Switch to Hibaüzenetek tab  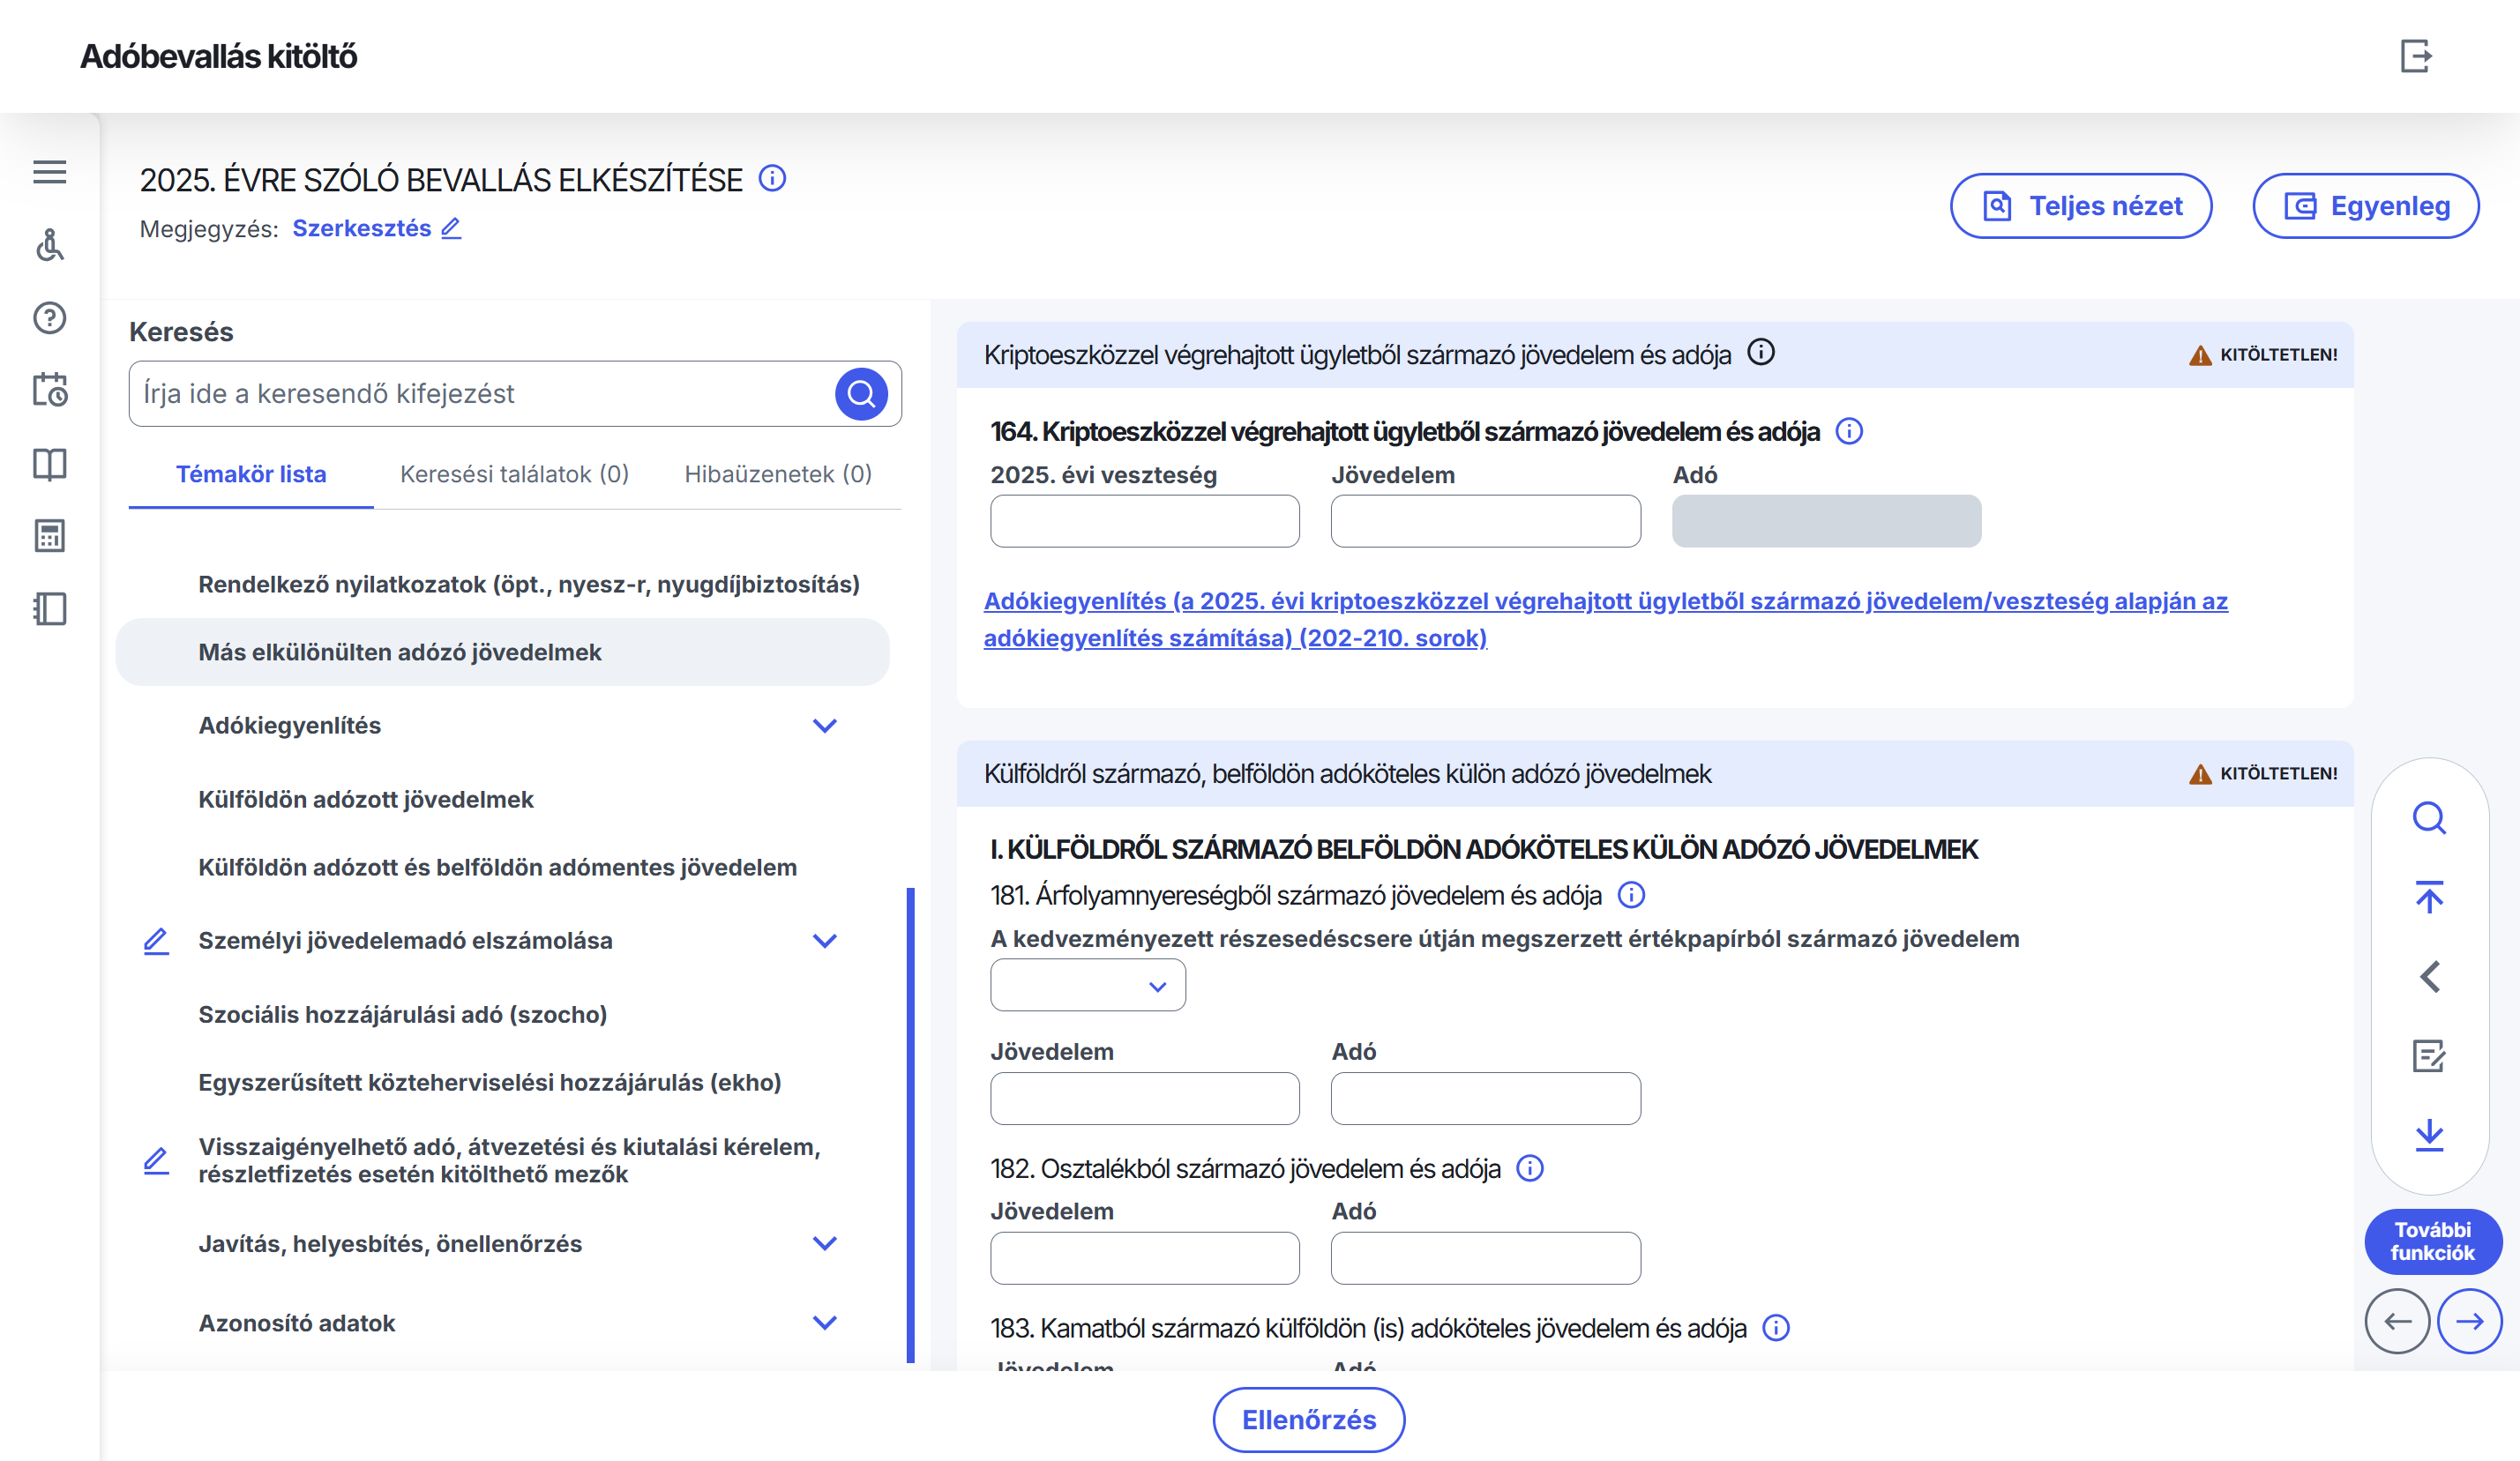coord(777,473)
